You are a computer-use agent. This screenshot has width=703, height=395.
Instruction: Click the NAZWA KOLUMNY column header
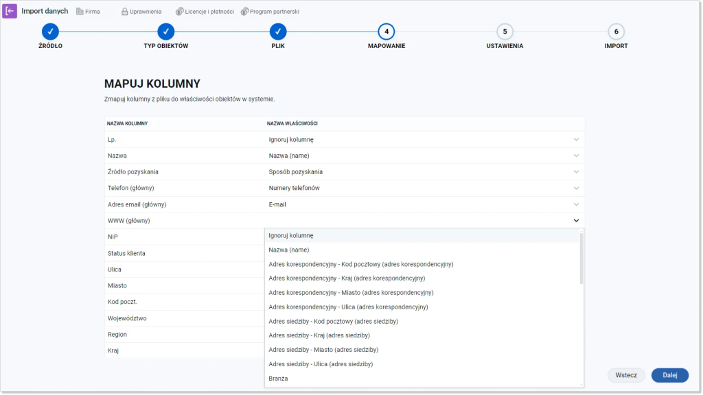point(127,123)
